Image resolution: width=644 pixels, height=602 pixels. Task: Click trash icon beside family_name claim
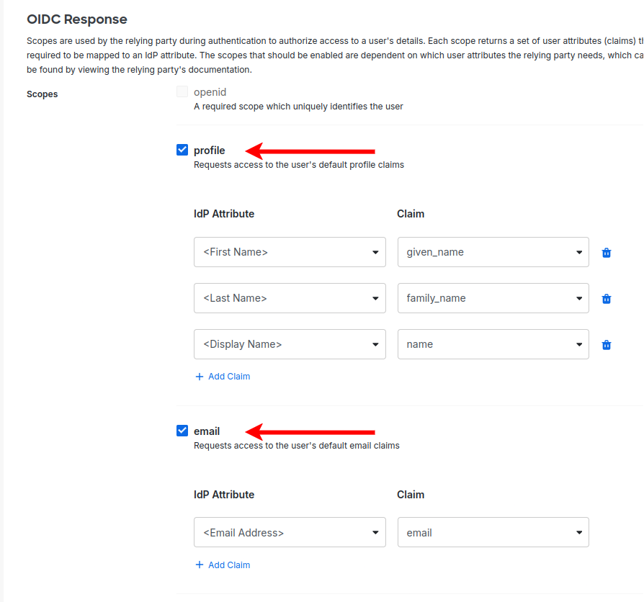click(607, 299)
